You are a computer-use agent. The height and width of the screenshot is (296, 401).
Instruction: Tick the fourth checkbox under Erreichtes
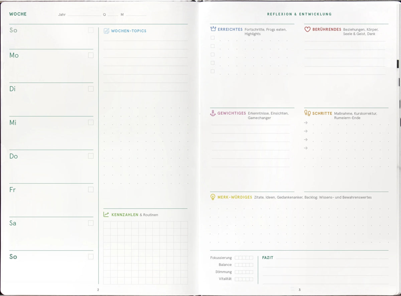(x=213, y=63)
